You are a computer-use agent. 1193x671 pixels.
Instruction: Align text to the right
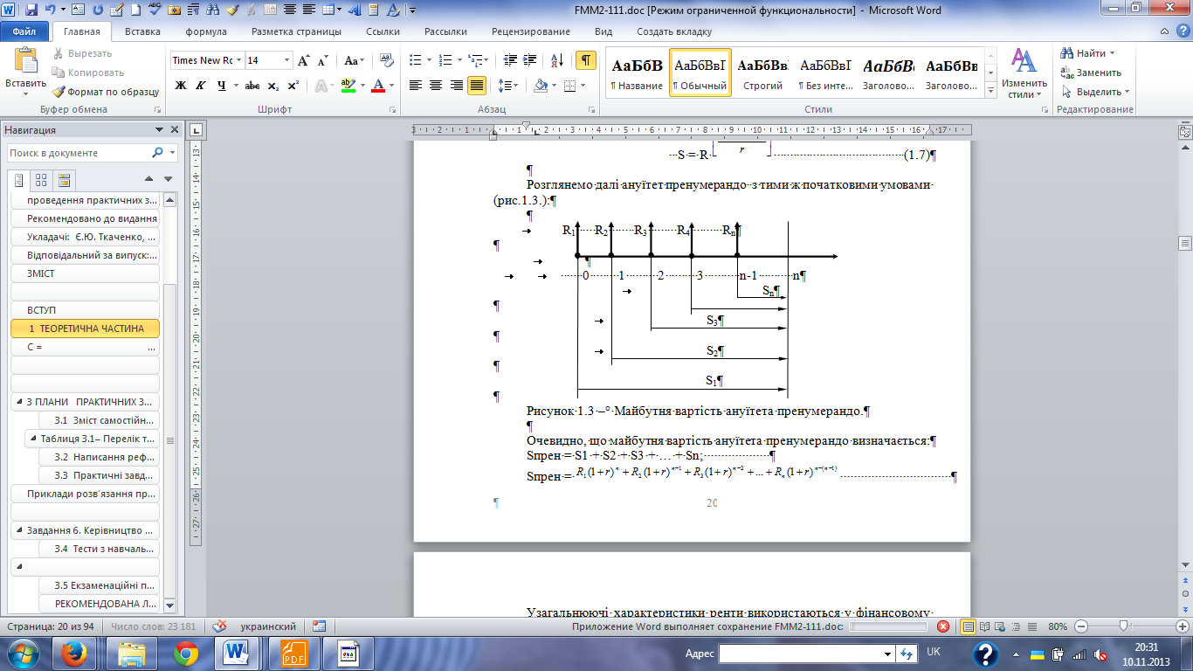[456, 86]
